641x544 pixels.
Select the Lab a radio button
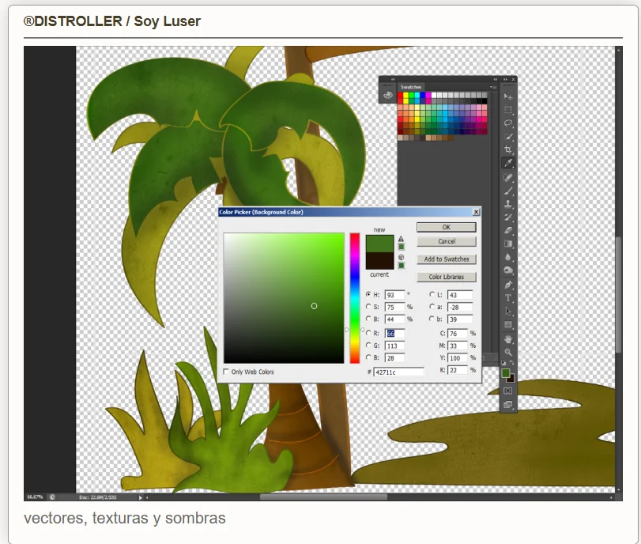[x=432, y=306]
